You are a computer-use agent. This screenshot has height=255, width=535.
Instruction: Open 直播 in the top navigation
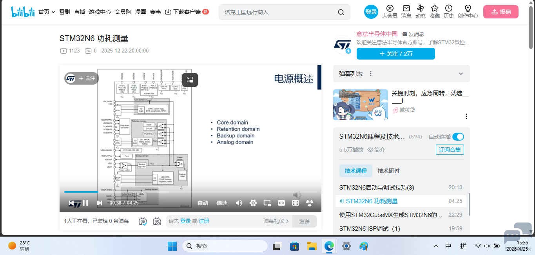pyautogui.click(x=80, y=12)
